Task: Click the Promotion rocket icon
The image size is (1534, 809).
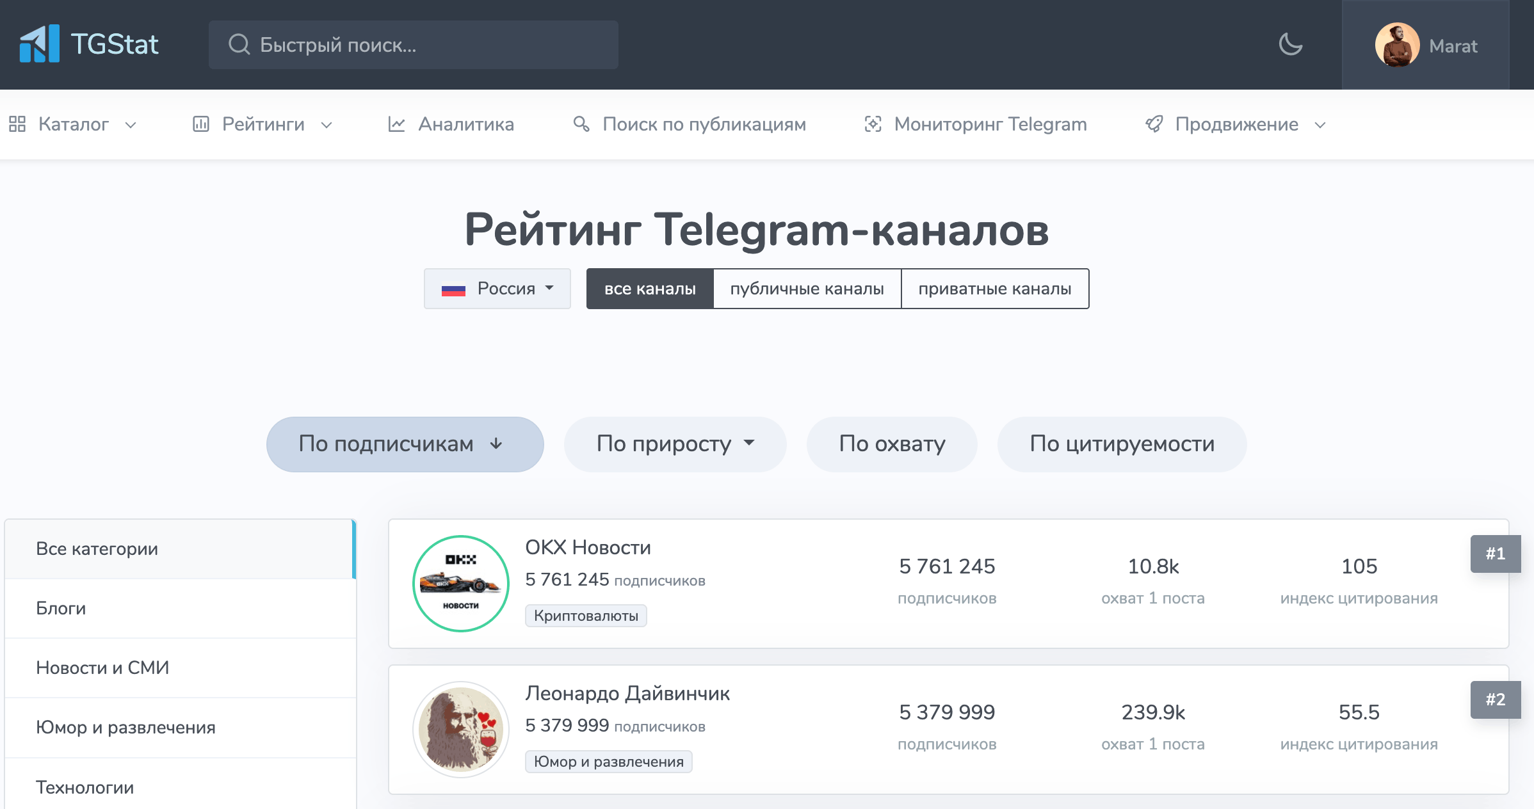Action: point(1154,124)
